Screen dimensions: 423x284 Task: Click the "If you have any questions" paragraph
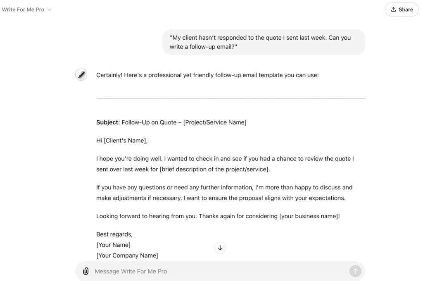click(224, 193)
